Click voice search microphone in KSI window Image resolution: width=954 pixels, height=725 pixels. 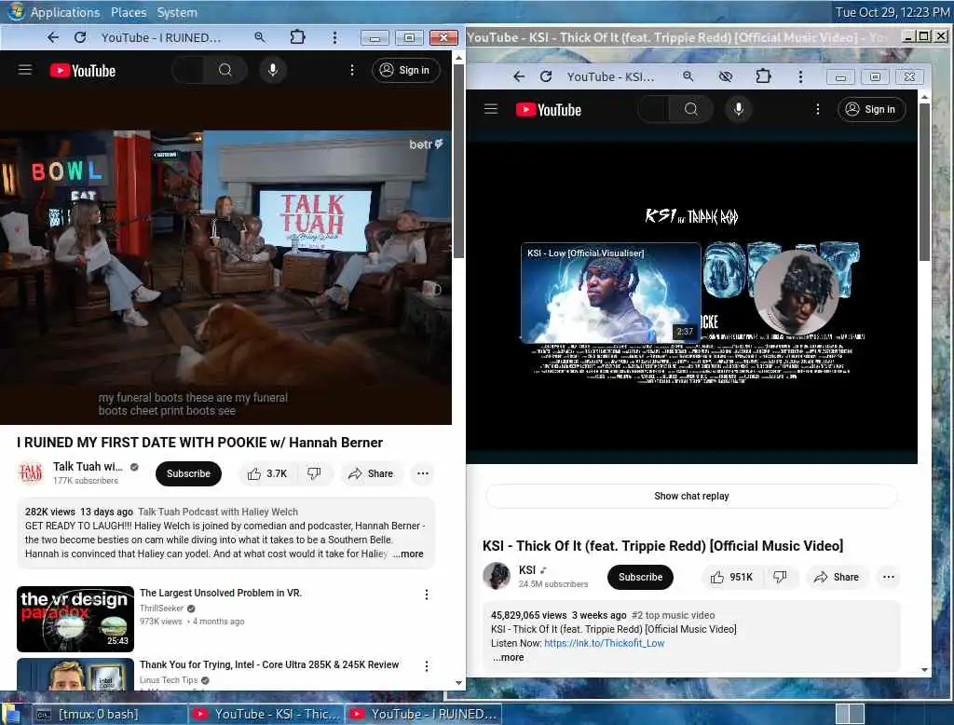pos(739,109)
